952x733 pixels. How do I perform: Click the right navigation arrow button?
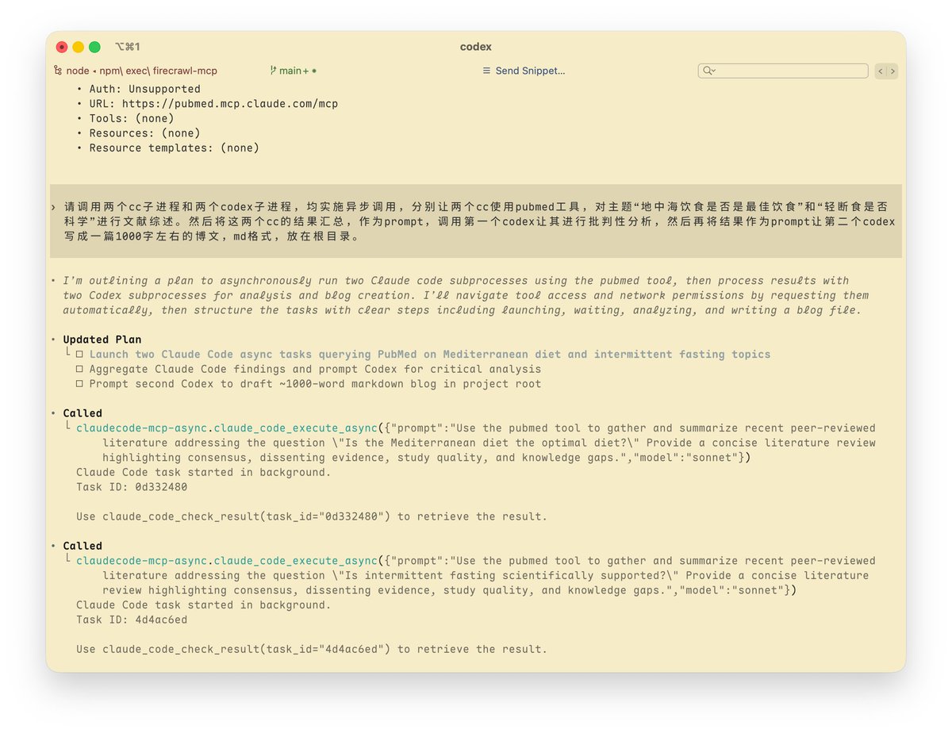(893, 71)
